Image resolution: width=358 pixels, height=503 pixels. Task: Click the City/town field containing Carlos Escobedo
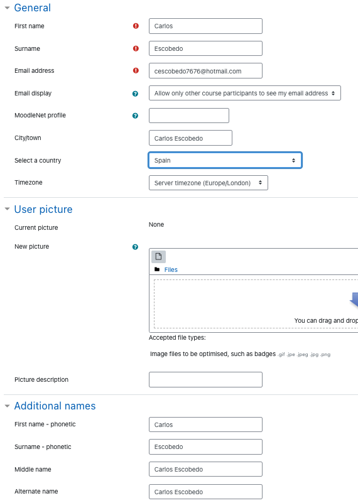[x=190, y=138]
